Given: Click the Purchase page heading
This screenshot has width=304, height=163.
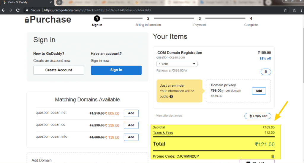Looking at the screenshot, I should click(x=50, y=20).
